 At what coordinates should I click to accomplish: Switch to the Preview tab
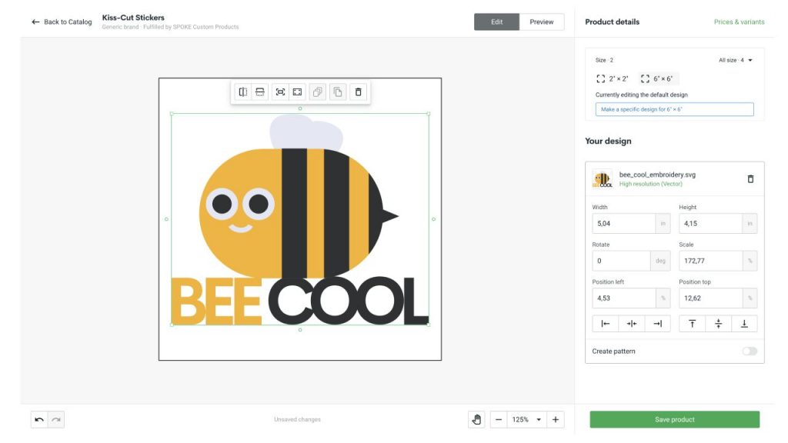click(541, 22)
